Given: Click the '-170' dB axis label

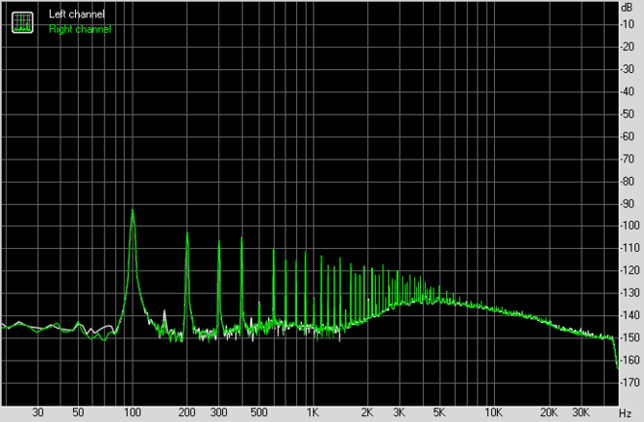Looking at the screenshot, I should click(630, 383).
